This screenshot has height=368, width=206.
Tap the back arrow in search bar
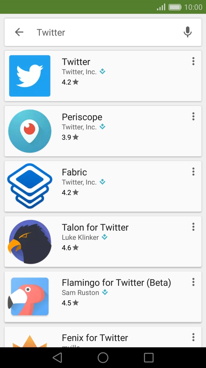click(19, 32)
